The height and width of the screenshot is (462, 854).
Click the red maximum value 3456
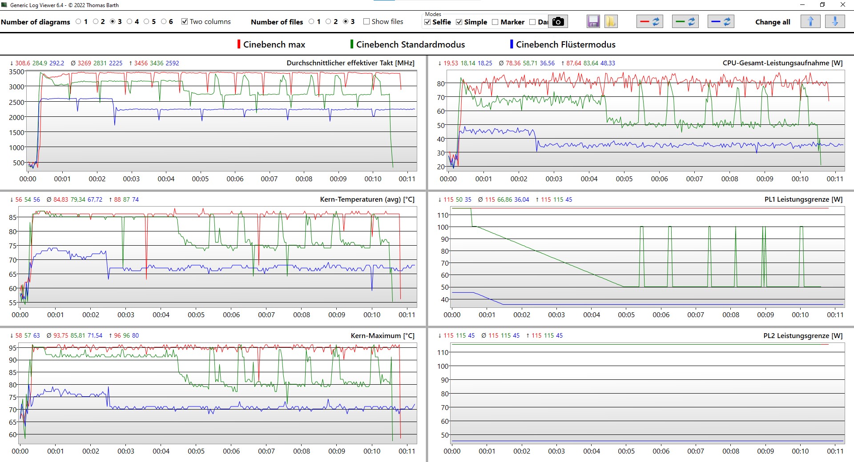(141, 63)
